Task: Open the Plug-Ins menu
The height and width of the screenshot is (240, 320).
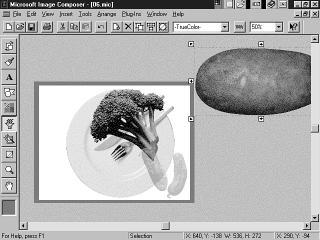Action: pyautogui.click(x=132, y=14)
